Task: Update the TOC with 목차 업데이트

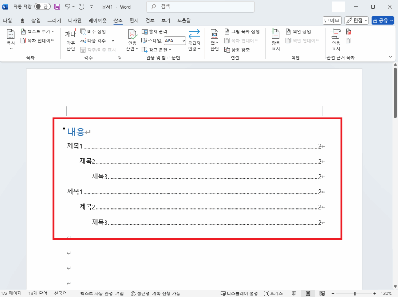Action: pos(38,41)
